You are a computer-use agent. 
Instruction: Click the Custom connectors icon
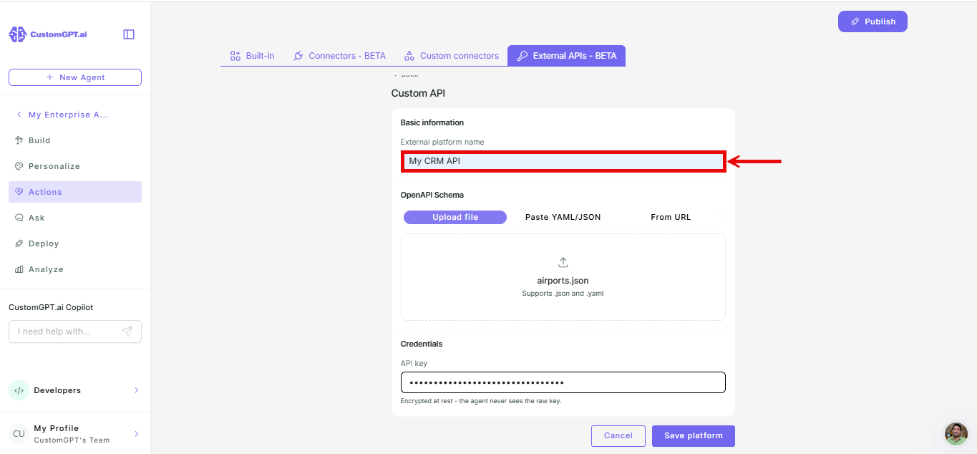[409, 56]
